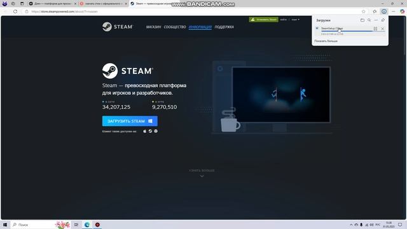Open the Windows Start menu
The image size is (407, 229).
click(x=5, y=225)
